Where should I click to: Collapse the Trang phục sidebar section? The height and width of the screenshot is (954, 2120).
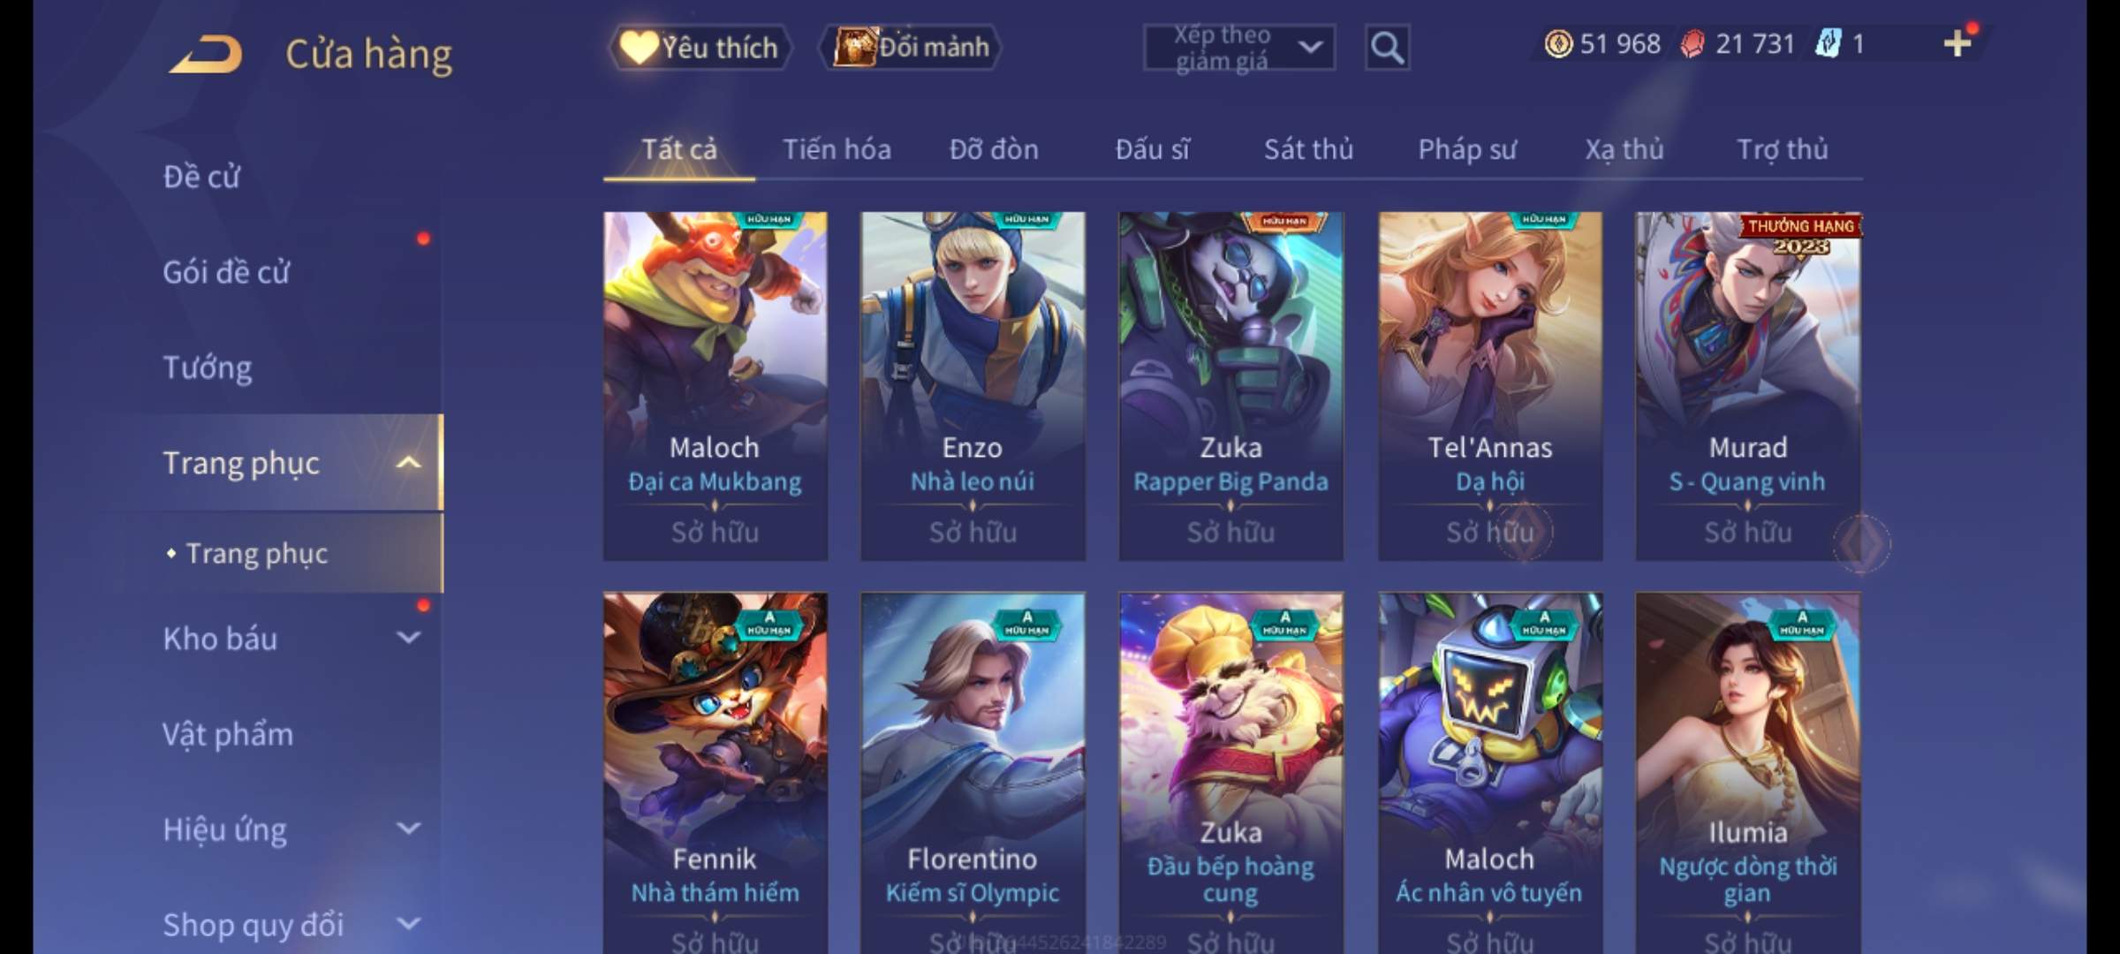408,462
